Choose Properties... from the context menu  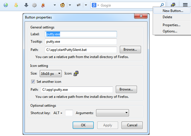click(x=171, y=25)
